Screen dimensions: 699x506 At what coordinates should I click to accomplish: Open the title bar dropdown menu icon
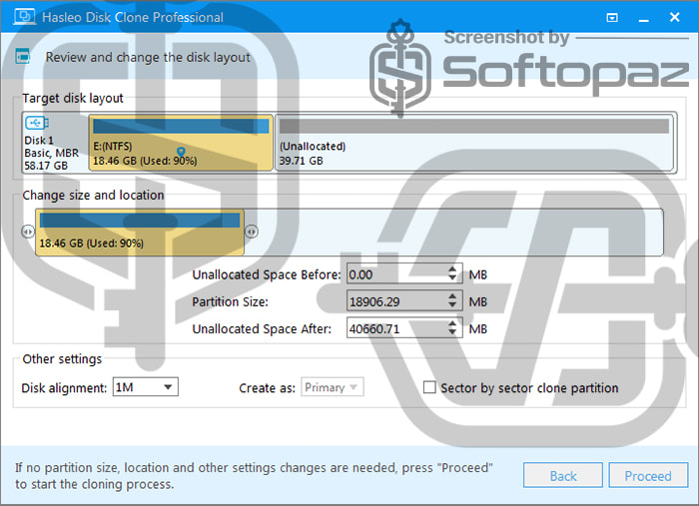tap(612, 17)
